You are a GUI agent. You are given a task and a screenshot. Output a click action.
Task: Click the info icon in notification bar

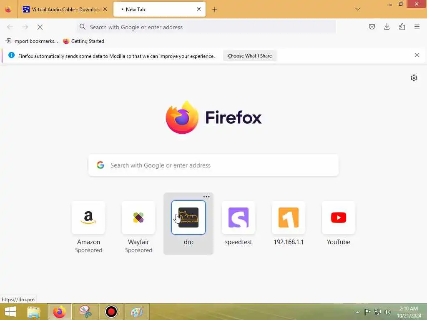point(11,55)
